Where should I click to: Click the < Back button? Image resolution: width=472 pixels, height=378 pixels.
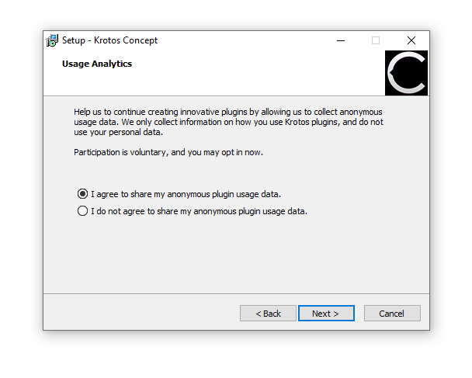click(x=268, y=314)
